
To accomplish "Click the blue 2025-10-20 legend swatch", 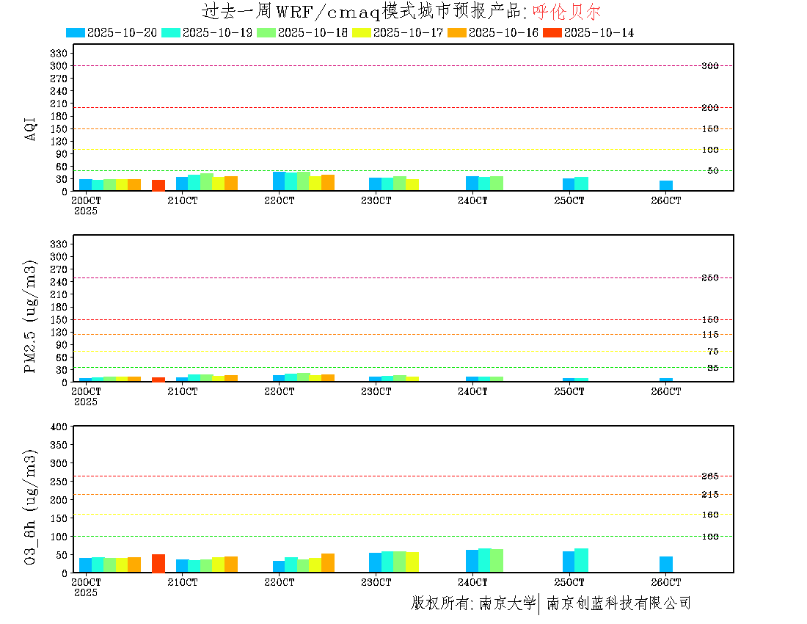I will tap(76, 32).
